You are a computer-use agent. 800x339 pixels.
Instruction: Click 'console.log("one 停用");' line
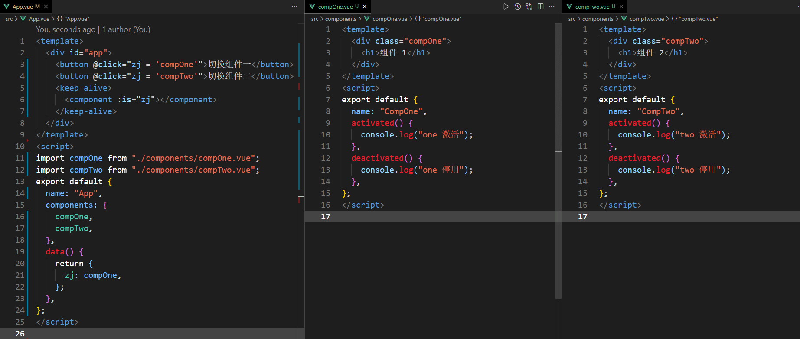coord(417,170)
